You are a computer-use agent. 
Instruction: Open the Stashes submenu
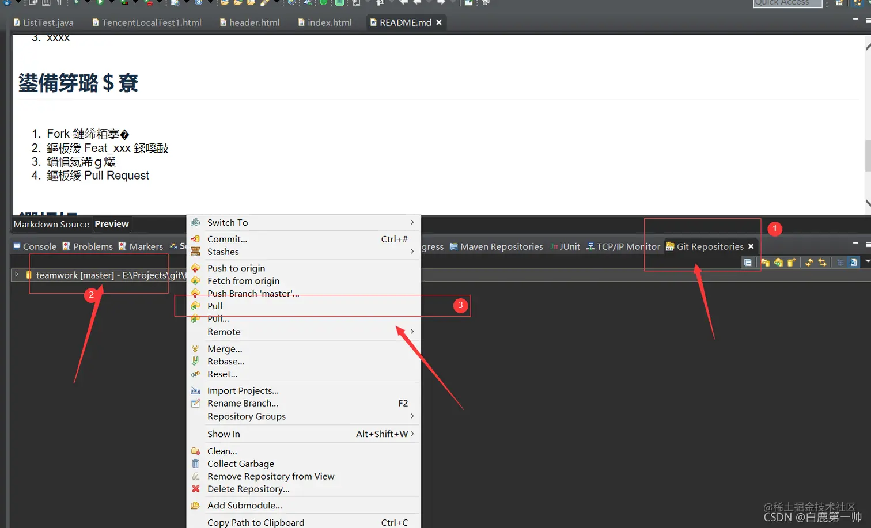pos(304,252)
